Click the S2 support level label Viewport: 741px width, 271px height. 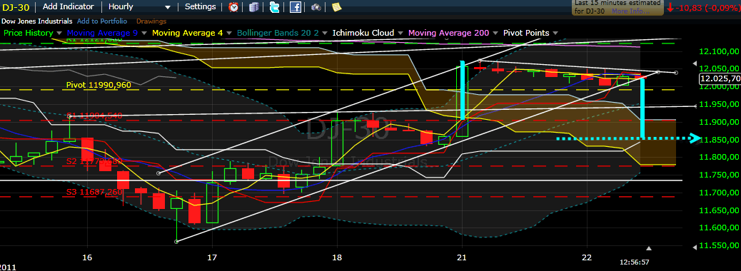(x=94, y=161)
